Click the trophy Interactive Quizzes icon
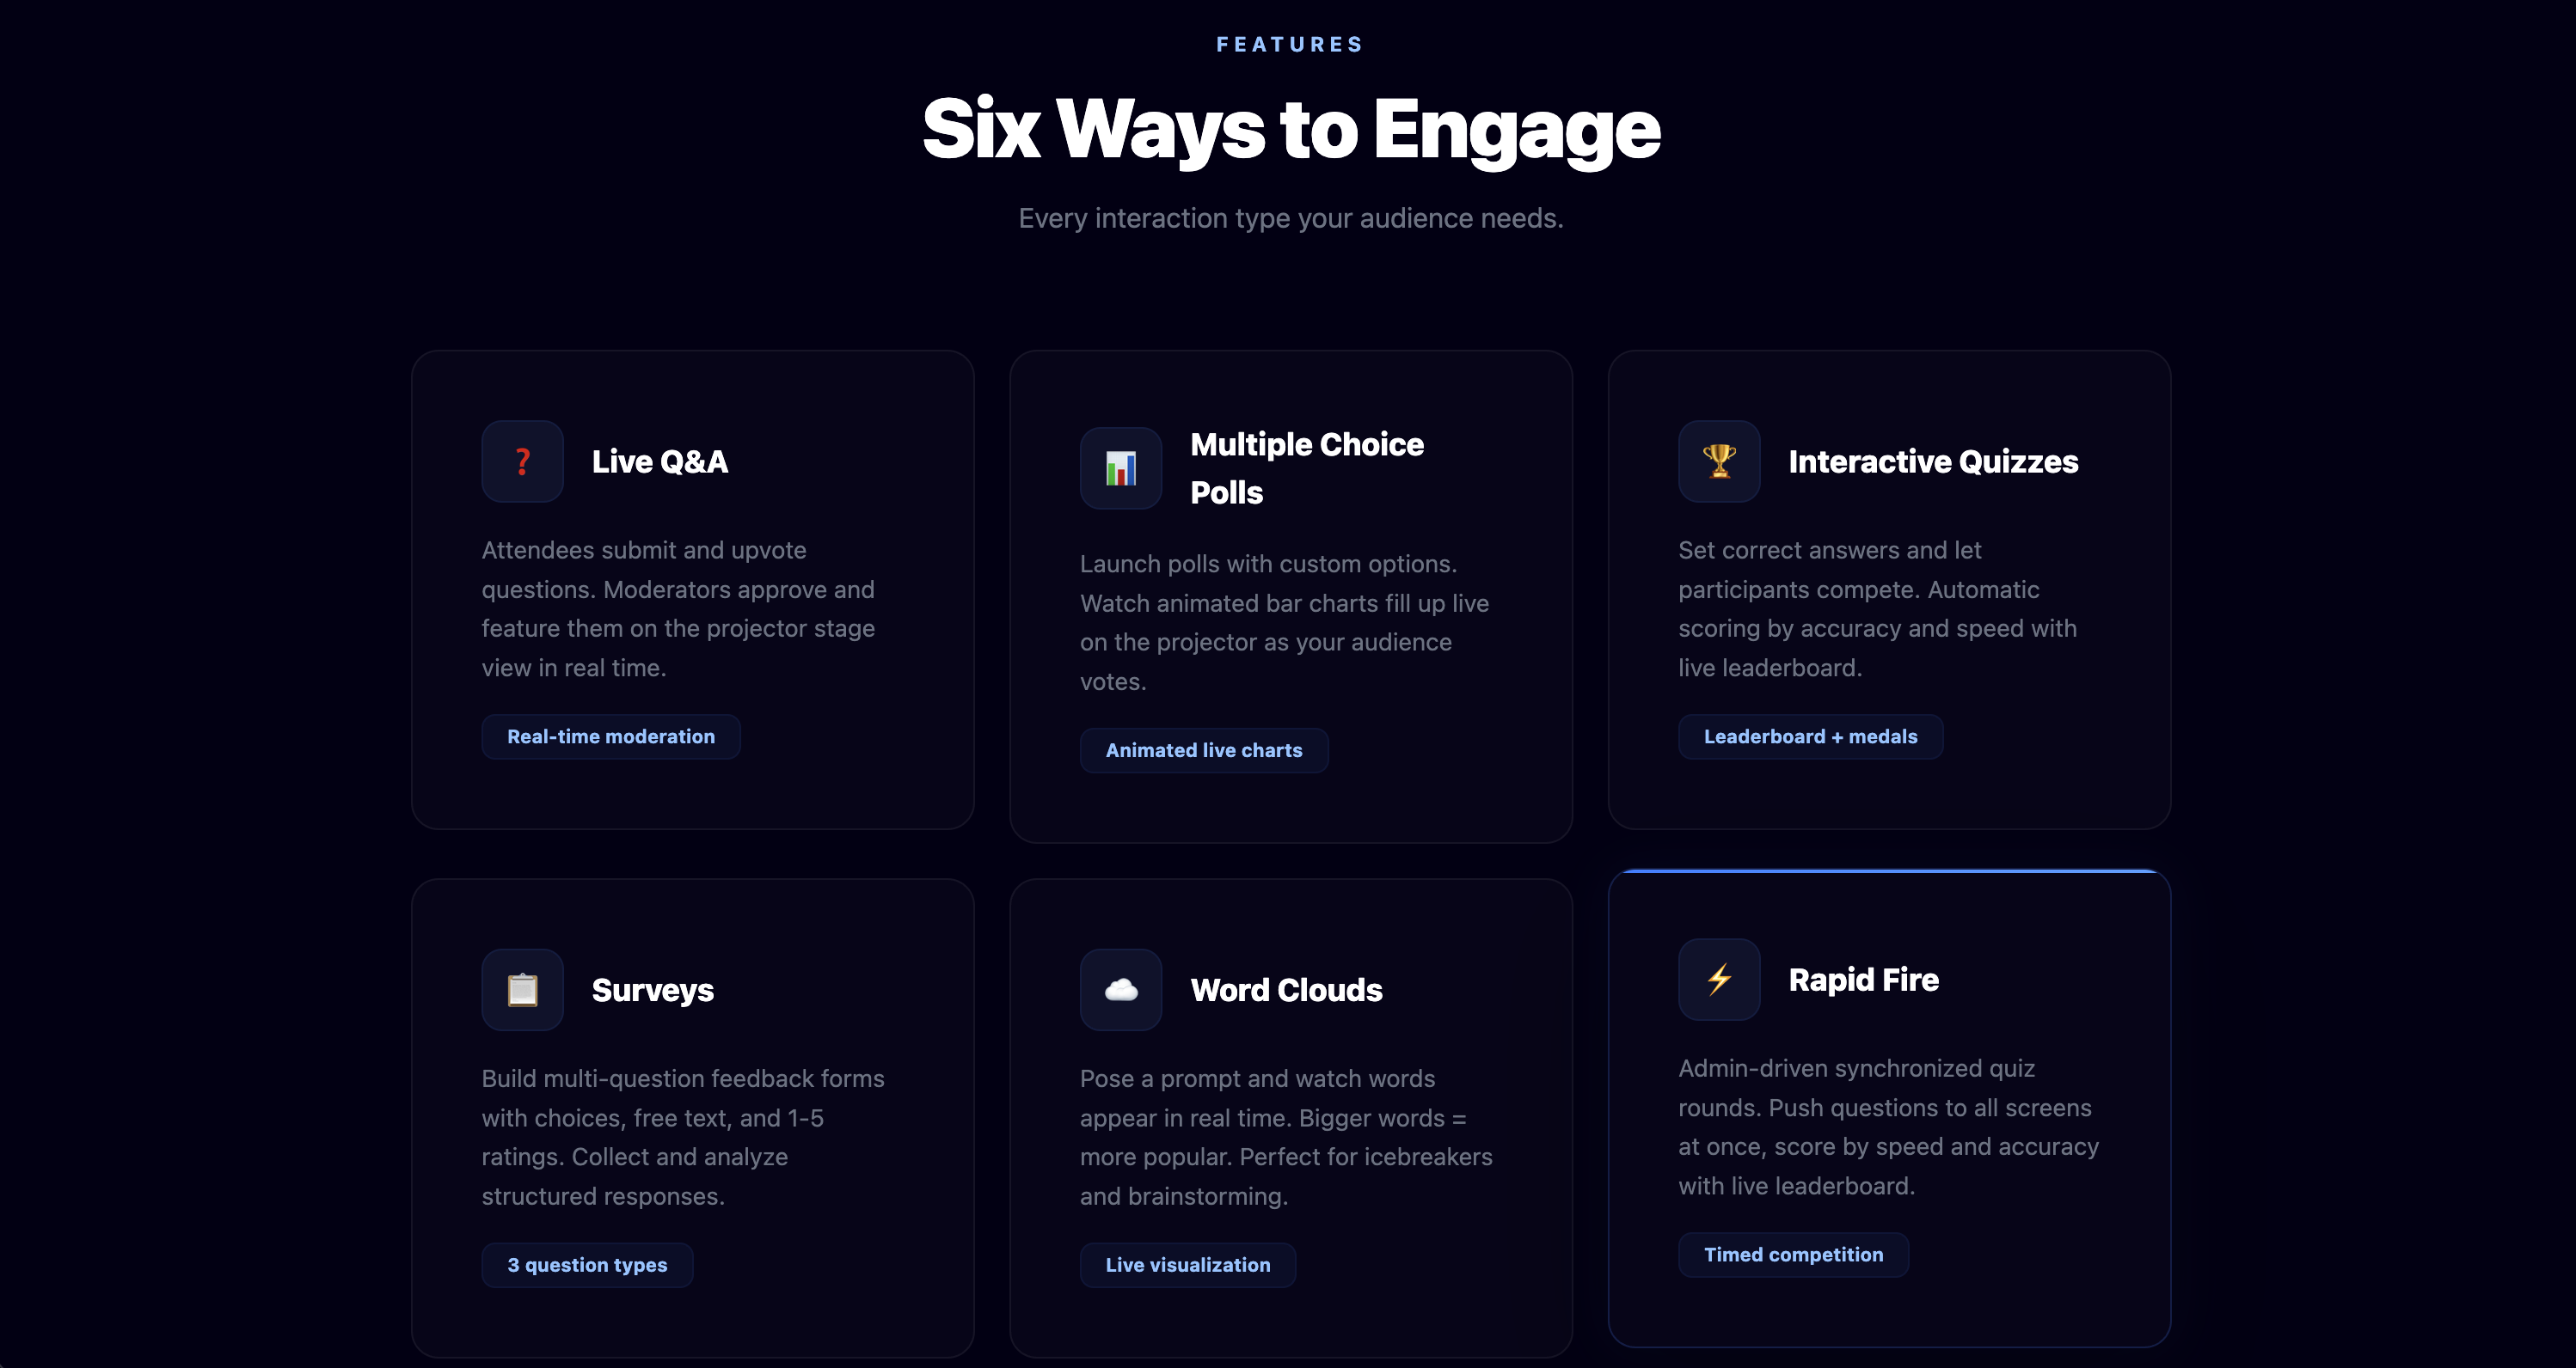This screenshot has width=2576, height=1368. 1718,461
